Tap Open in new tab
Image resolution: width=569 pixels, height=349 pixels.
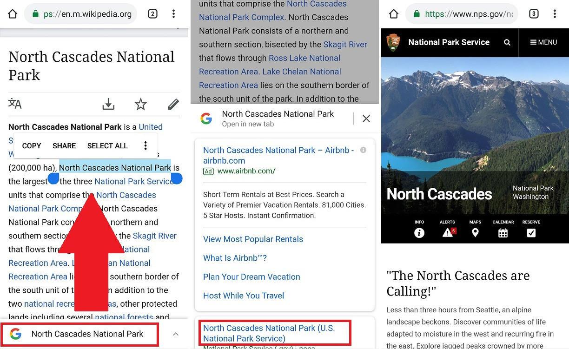248,124
